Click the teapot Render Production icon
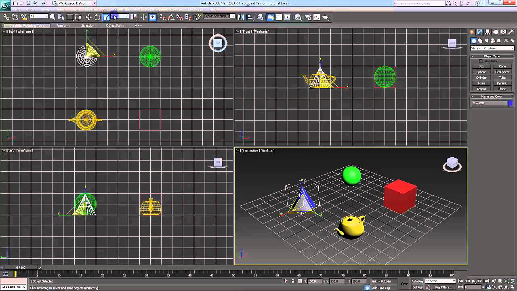 326,17
